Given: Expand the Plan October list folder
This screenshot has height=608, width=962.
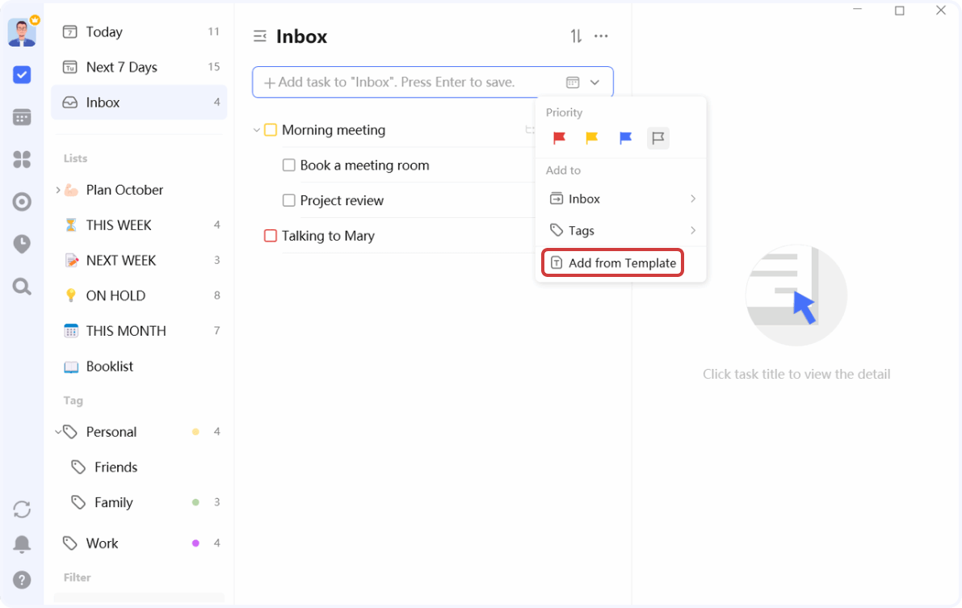Looking at the screenshot, I should pos(58,190).
